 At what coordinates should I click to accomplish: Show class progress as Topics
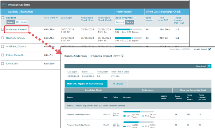130,22
